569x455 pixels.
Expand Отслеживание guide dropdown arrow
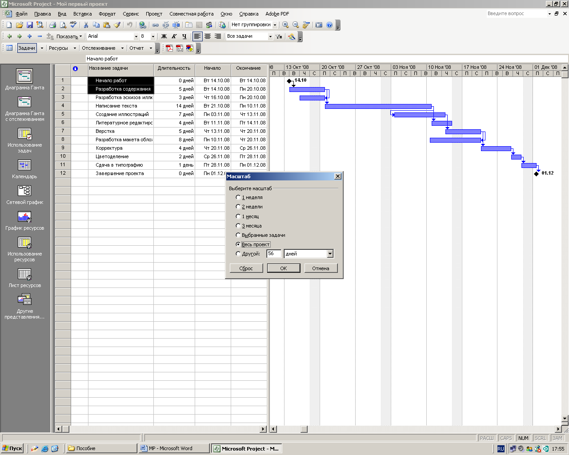(x=121, y=48)
